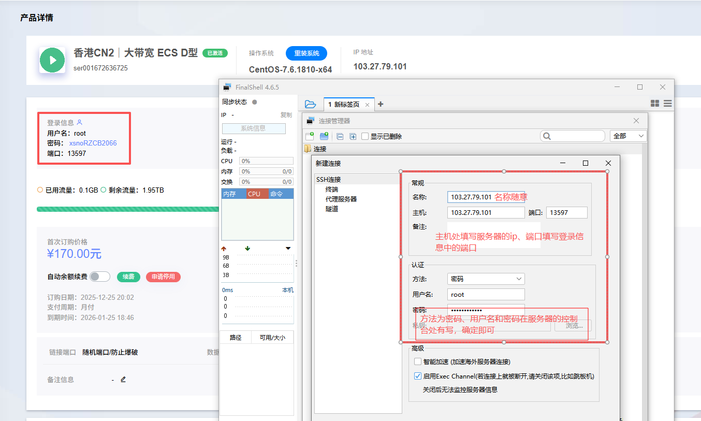Collapse all with the minus box icon
Screen dimensions: 701x421
[x=340, y=137]
